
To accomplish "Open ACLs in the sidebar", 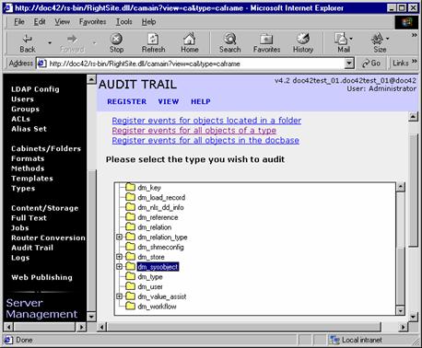I will 20,119.
